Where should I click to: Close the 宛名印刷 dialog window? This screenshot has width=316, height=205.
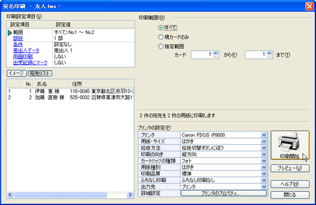pyautogui.click(x=310, y=6)
